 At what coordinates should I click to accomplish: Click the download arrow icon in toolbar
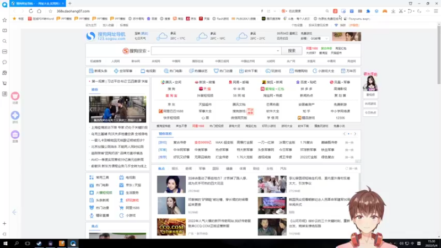(x=393, y=11)
